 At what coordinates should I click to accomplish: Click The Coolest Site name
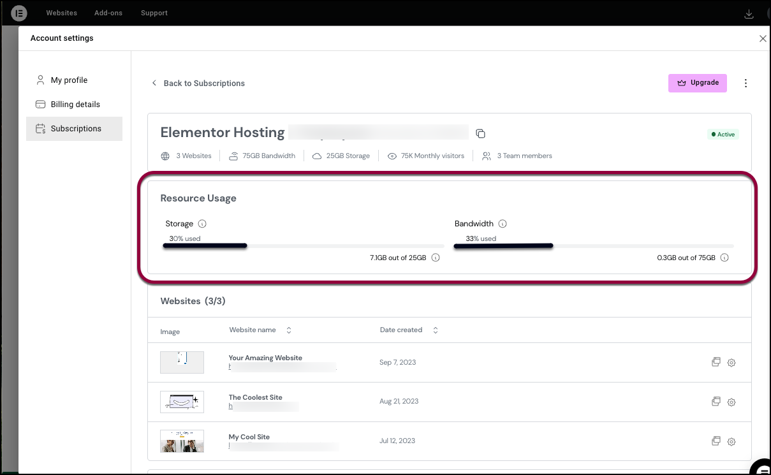point(255,397)
